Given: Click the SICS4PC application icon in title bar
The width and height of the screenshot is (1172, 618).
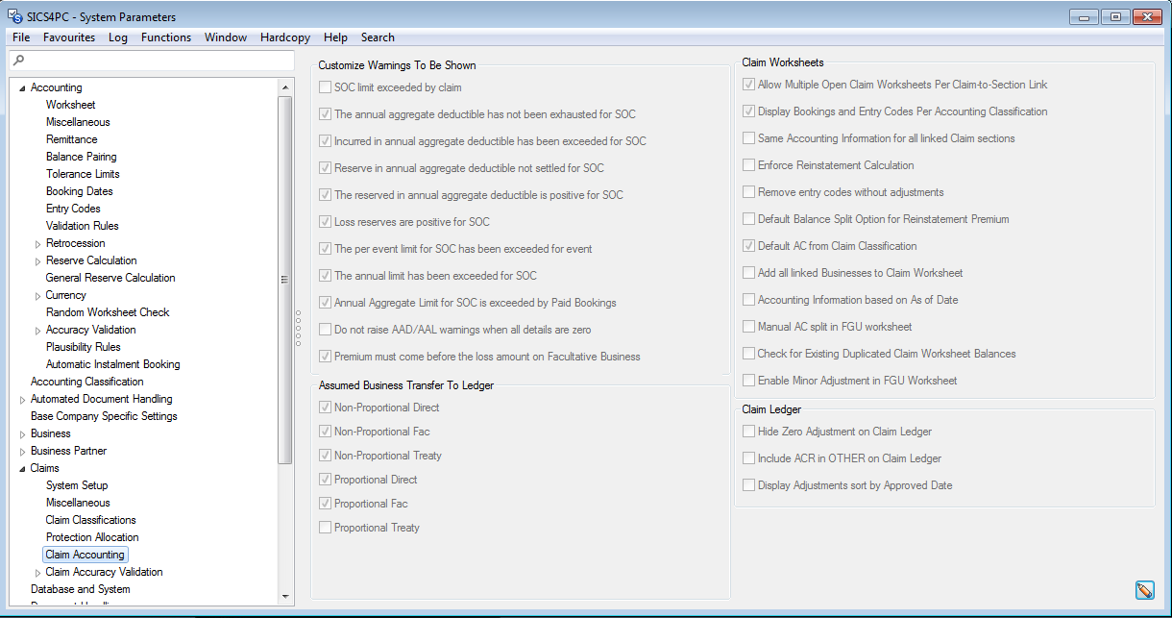Looking at the screenshot, I should pyautogui.click(x=15, y=16).
